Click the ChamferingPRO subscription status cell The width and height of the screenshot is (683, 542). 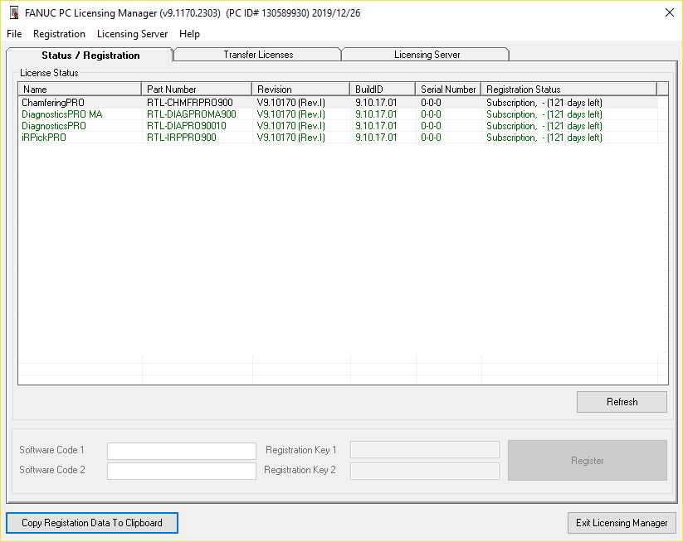(544, 103)
